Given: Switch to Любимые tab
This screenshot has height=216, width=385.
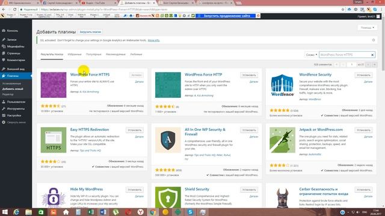Looking at the screenshot, I should (x=136, y=55).
